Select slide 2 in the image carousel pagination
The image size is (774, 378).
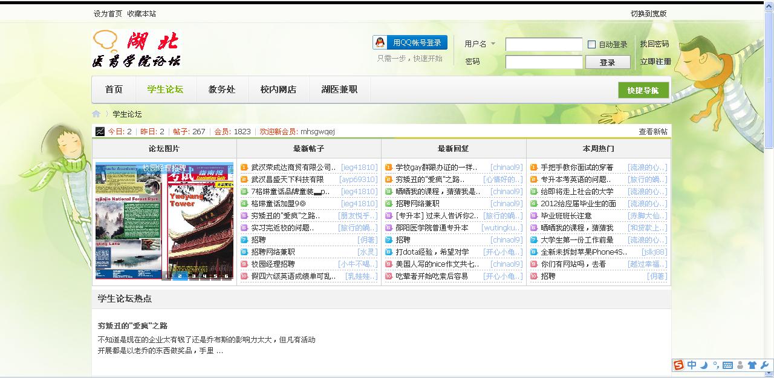(x=181, y=276)
